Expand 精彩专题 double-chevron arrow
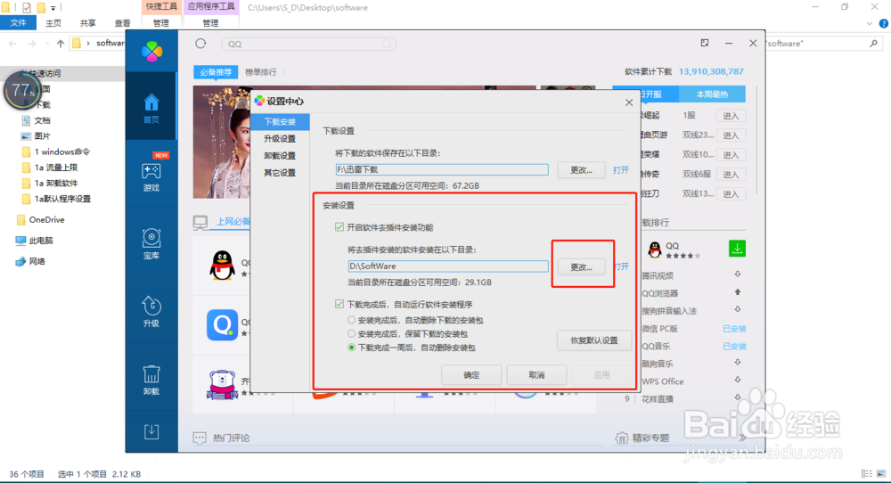Image resolution: width=891 pixels, height=483 pixels. tap(742, 438)
